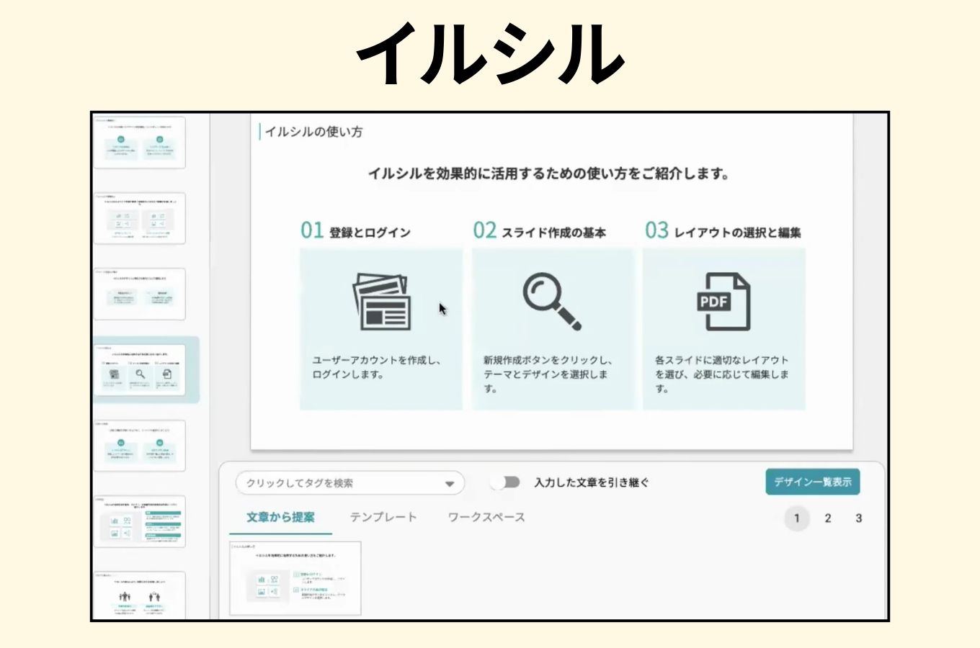Switch to the ワークスペース tab
Image resolution: width=980 pixels, height=648 pixels.
pos(486,517)
